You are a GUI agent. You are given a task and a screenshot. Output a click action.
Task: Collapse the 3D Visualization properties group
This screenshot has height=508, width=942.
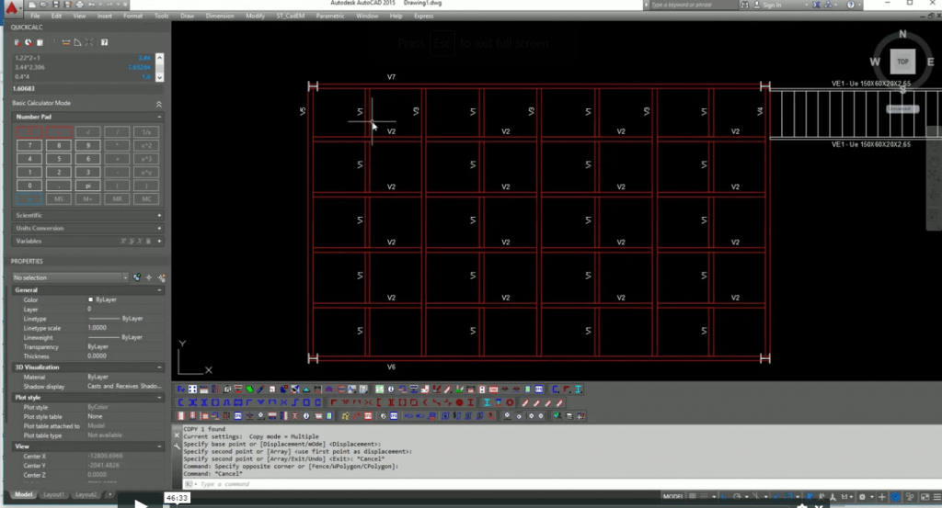(159, 367)
